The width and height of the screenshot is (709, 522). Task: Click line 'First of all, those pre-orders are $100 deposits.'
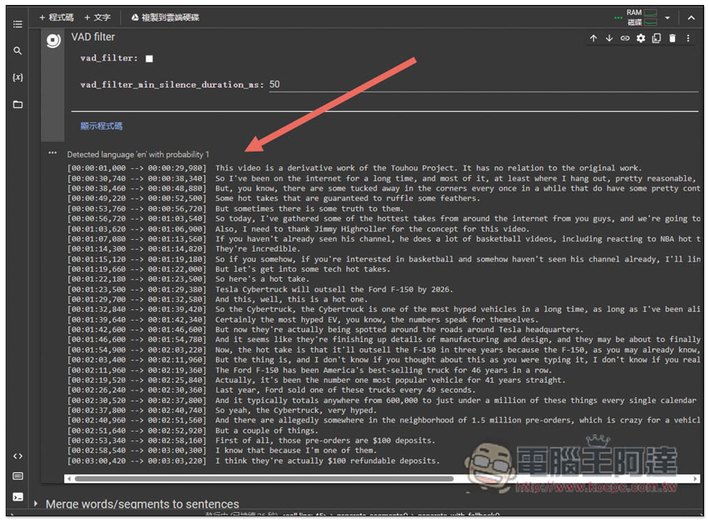(x=325, y=440)
